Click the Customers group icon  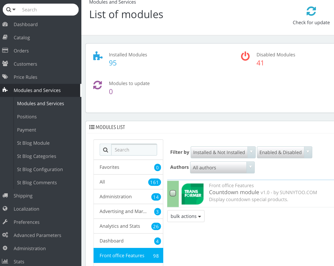5,64
